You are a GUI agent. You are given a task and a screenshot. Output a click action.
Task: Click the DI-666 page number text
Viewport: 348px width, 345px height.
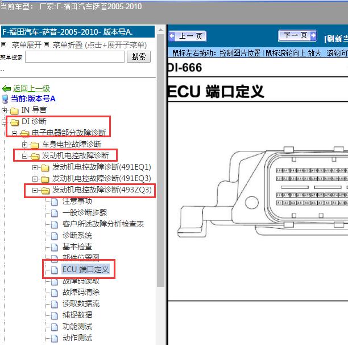(x=185, y=68)
